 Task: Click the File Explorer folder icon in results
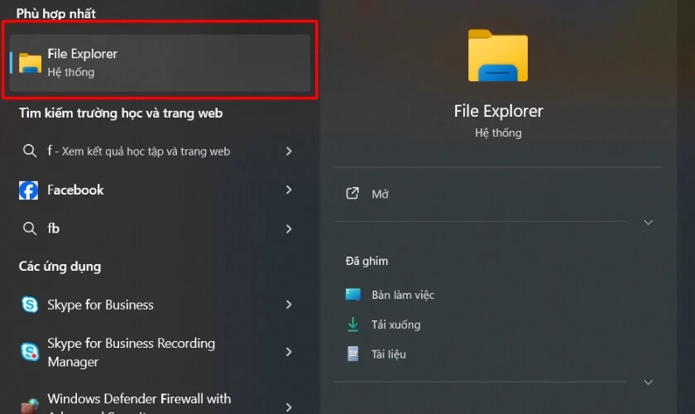pyautogui.click(x=30, y=63)
